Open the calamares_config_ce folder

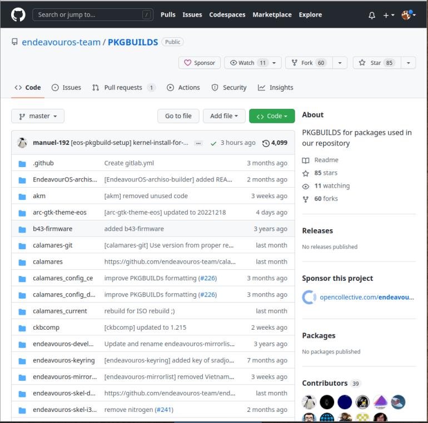63,278
